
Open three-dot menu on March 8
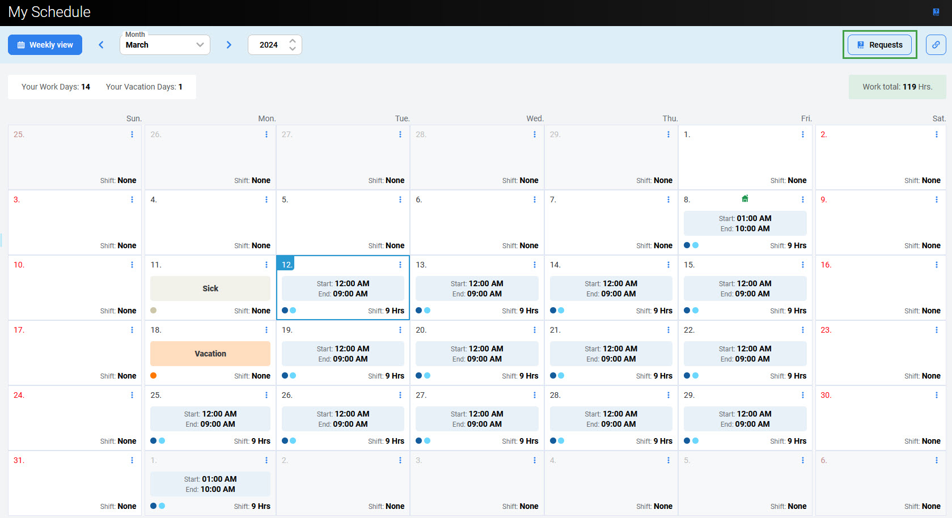pos(802,199)
